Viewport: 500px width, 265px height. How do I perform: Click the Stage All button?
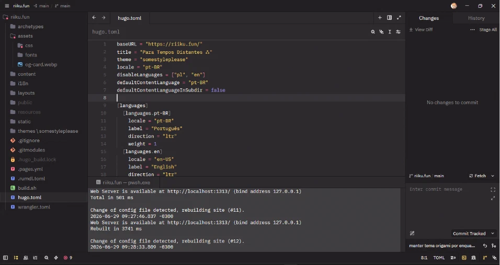(488, 30)
